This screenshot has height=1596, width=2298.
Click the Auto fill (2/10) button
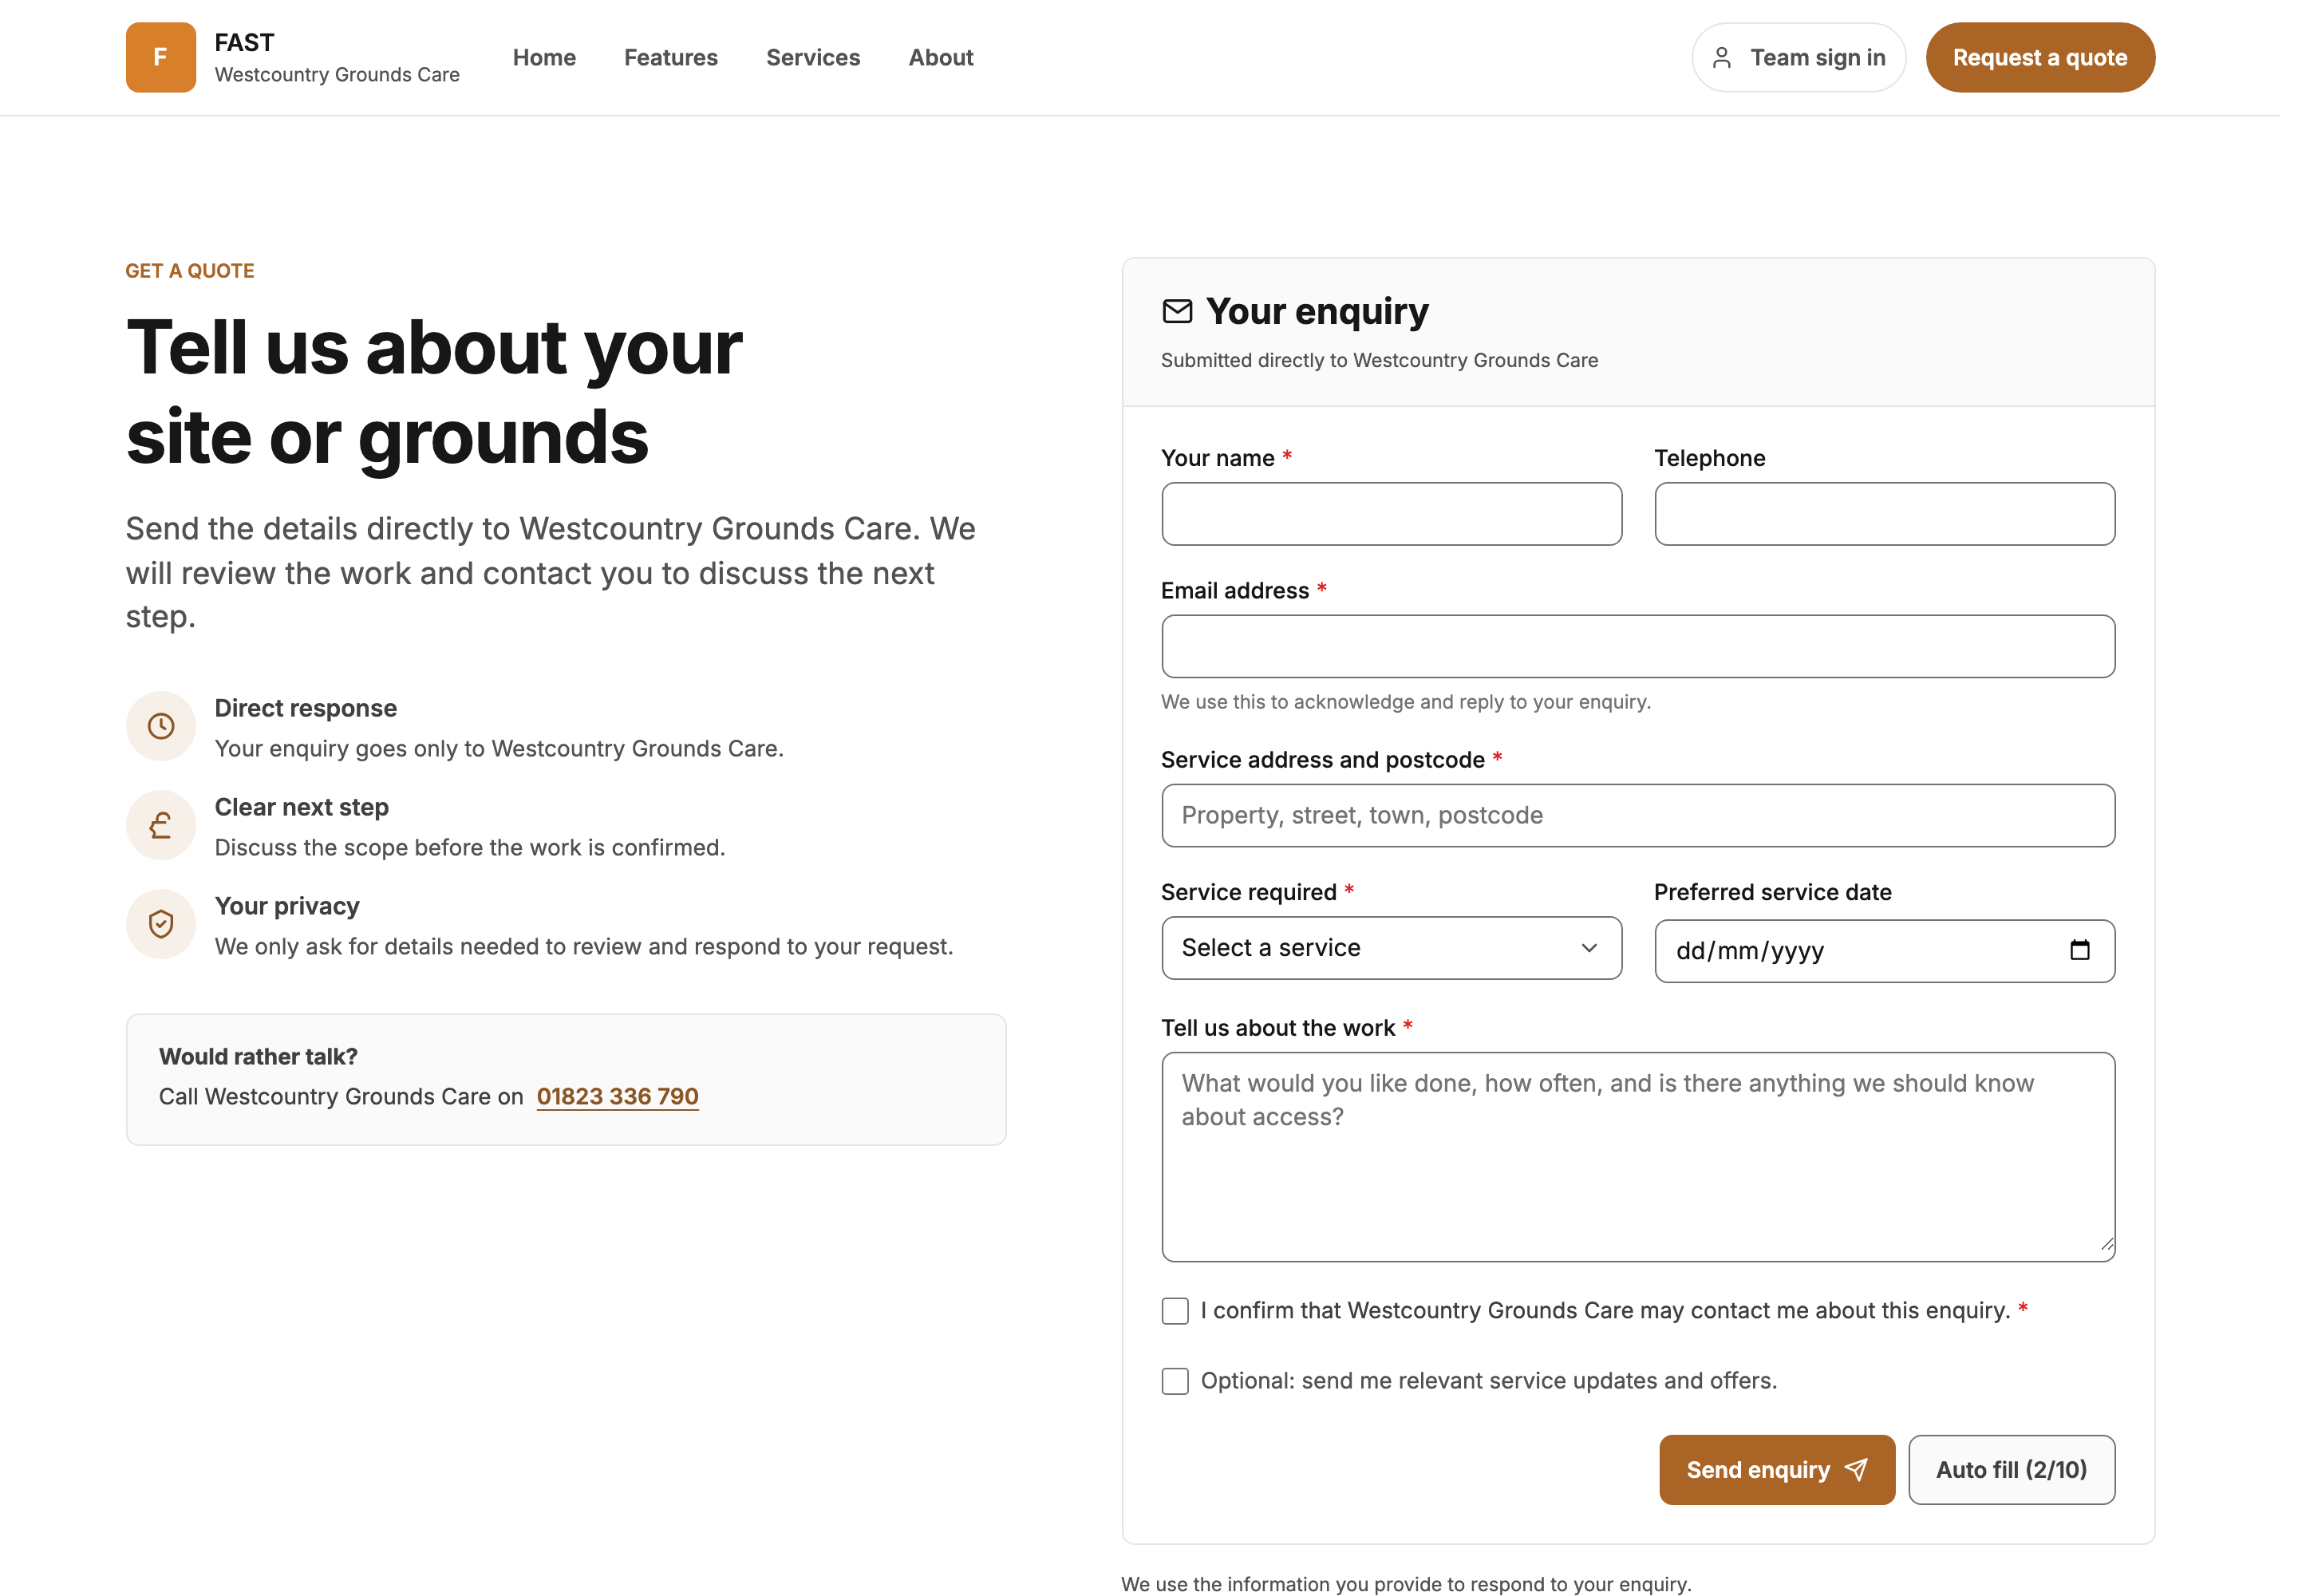[2011, 1470]
